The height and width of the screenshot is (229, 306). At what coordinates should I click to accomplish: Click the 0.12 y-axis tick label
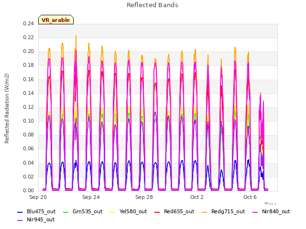(29, 107)
